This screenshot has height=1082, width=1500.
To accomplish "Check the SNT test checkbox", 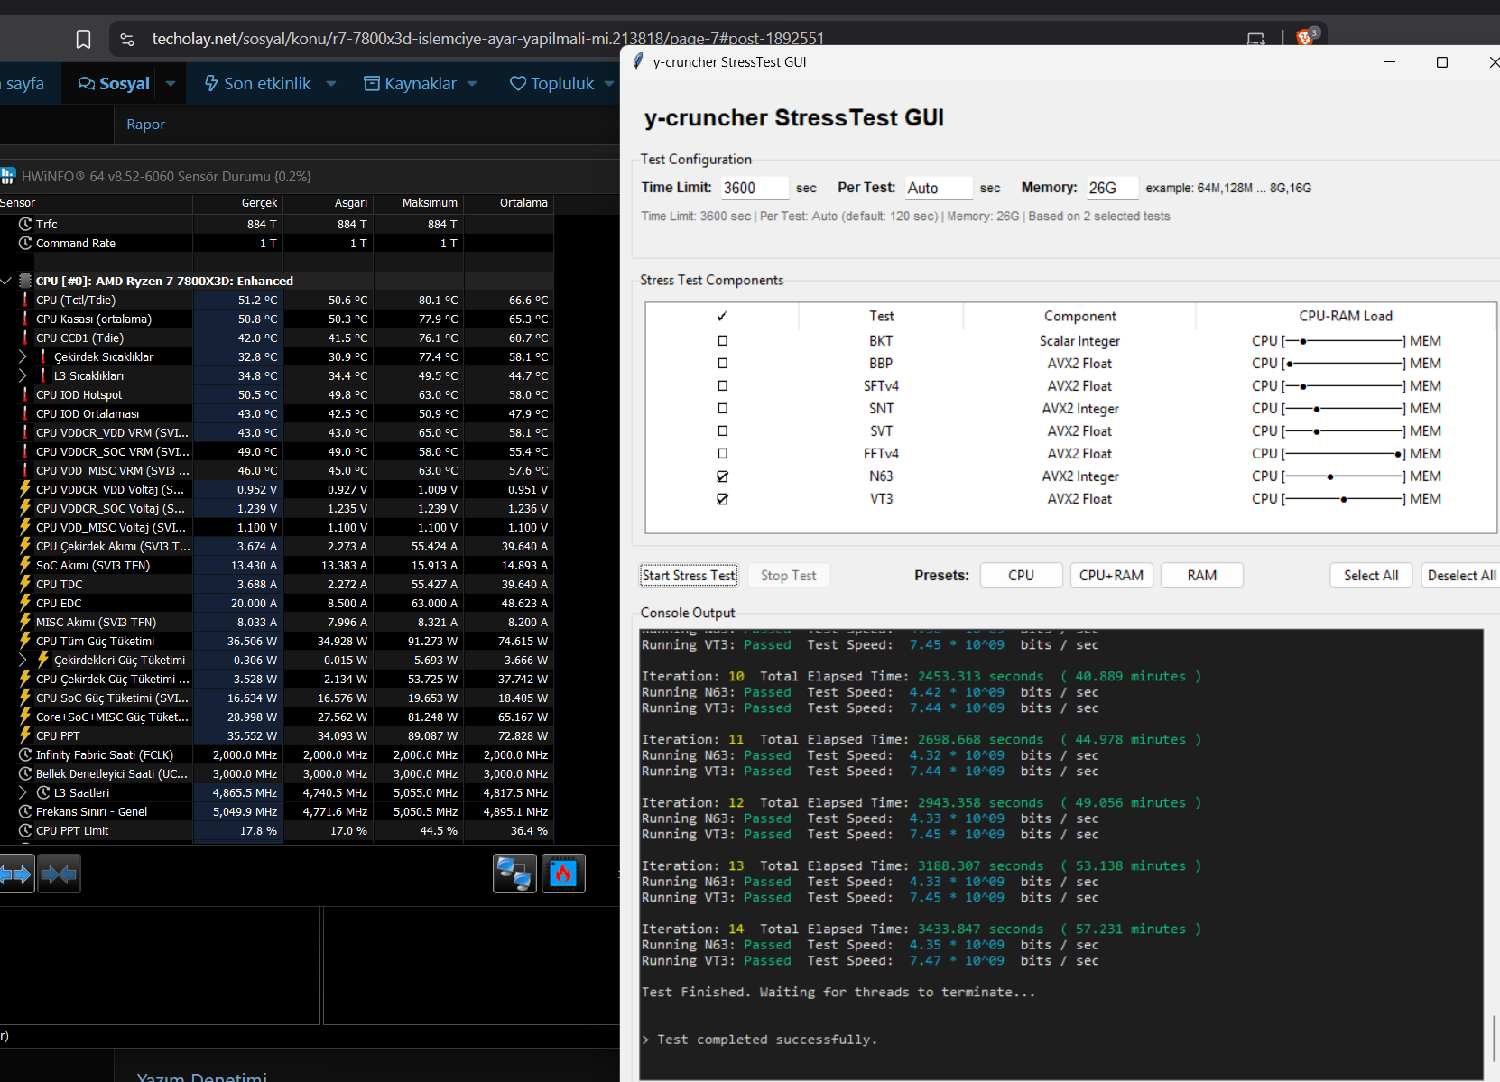I will coord(722,409).
